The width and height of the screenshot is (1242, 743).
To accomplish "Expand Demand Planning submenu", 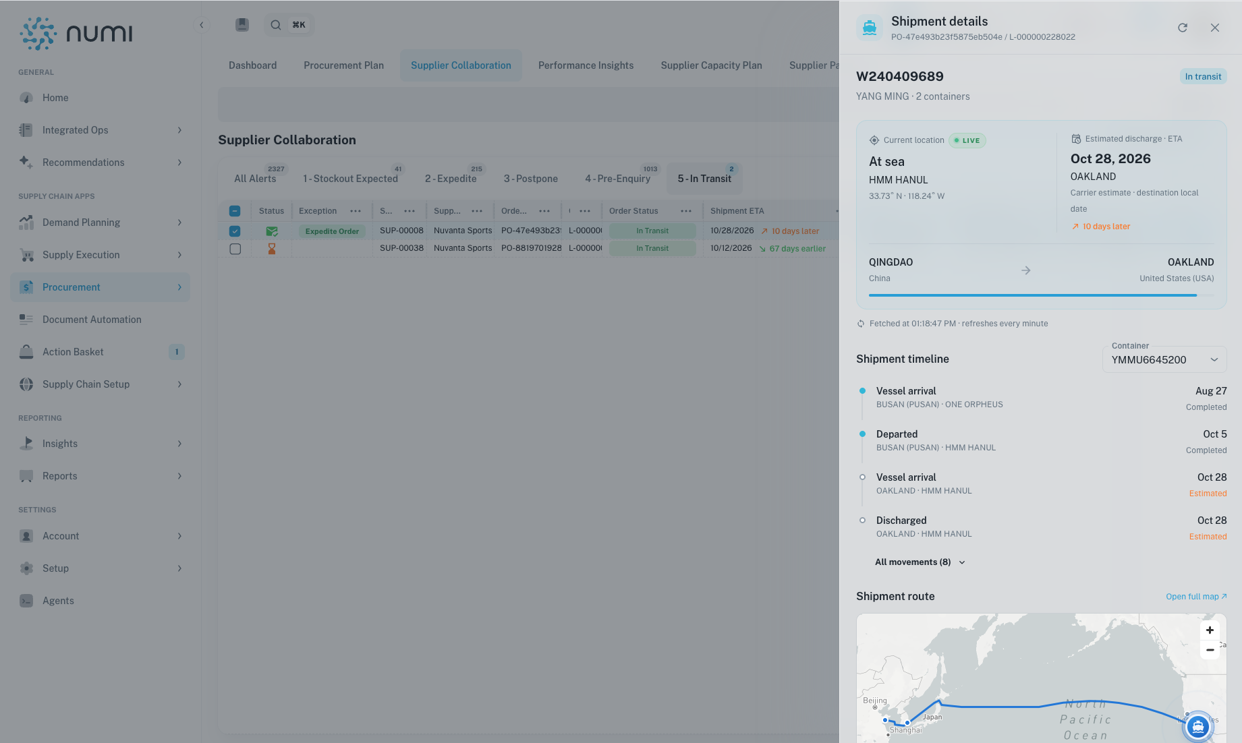I will point(100,222).
